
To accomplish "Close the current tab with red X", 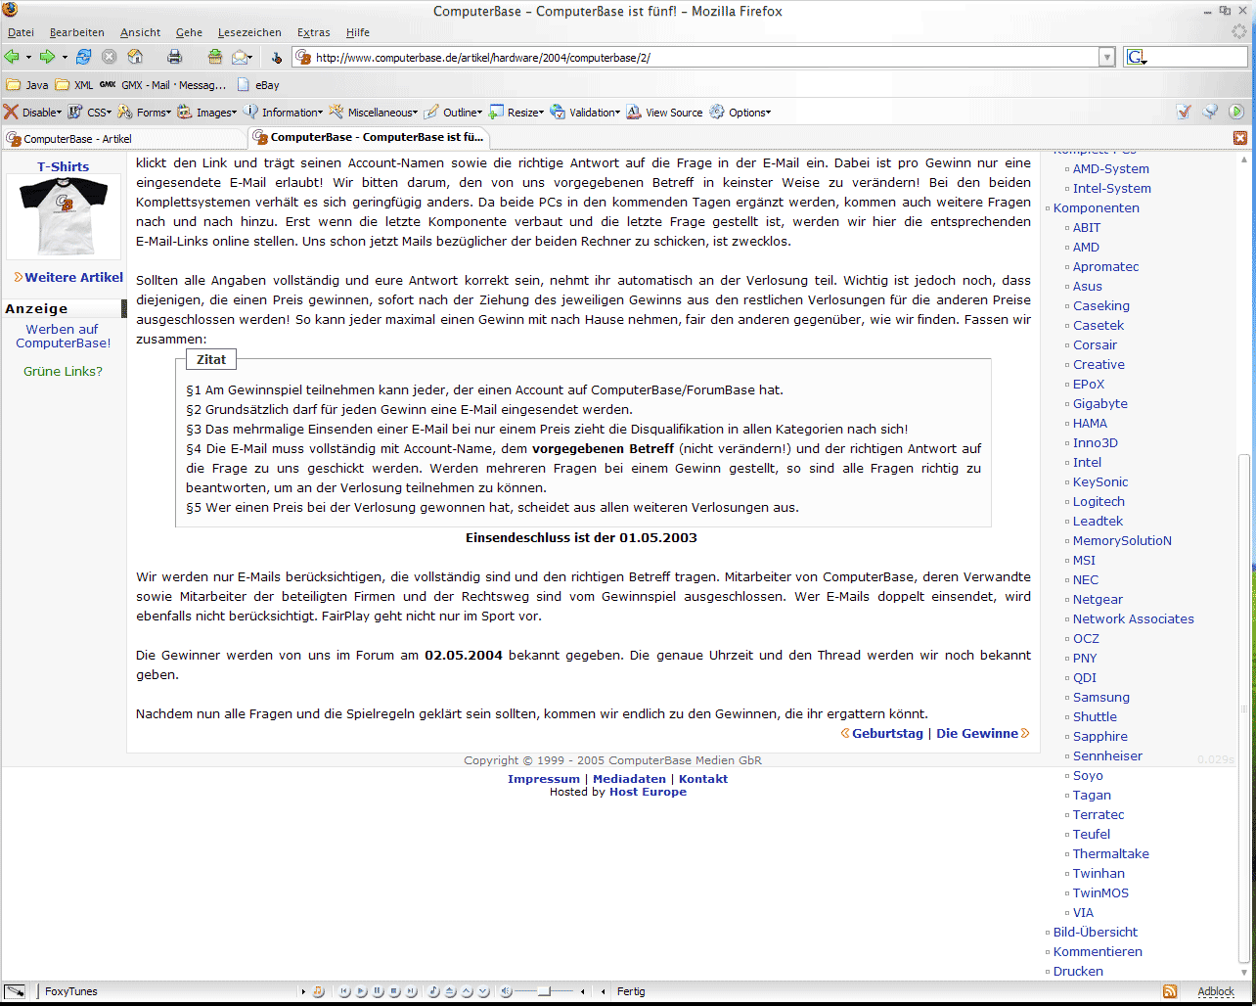I will [x=1240, y=138].
